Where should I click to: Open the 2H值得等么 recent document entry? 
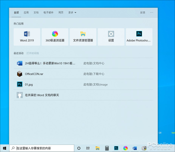(83, 63)
